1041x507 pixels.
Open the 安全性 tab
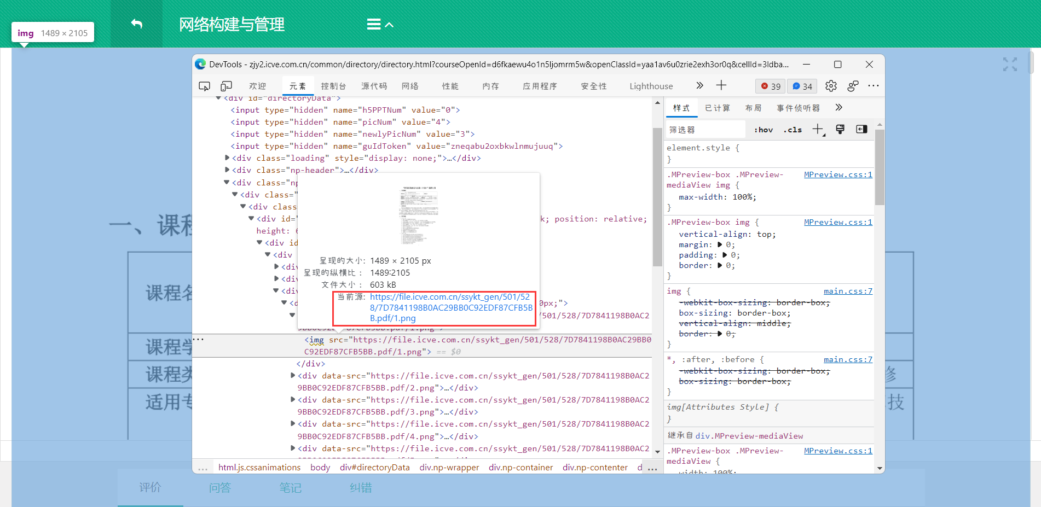tap(593, 86)
